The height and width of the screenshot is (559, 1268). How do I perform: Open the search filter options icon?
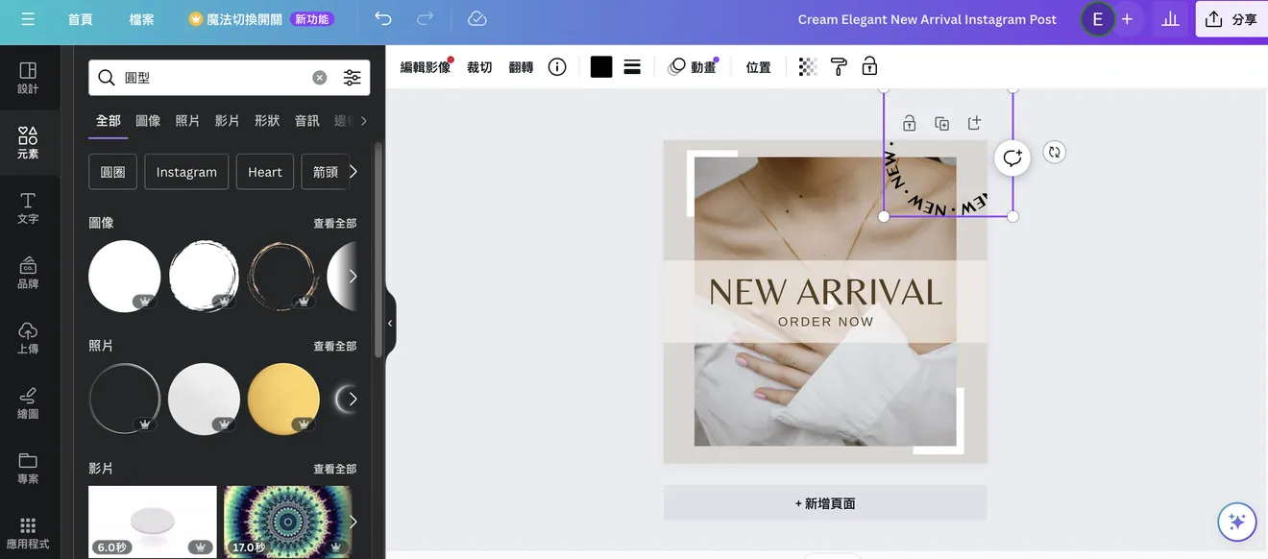point(353,78)
